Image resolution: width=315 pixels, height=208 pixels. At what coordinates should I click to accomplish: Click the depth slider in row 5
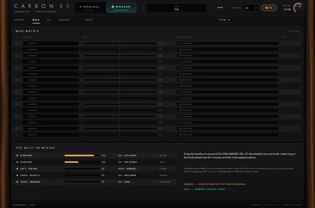120,68
